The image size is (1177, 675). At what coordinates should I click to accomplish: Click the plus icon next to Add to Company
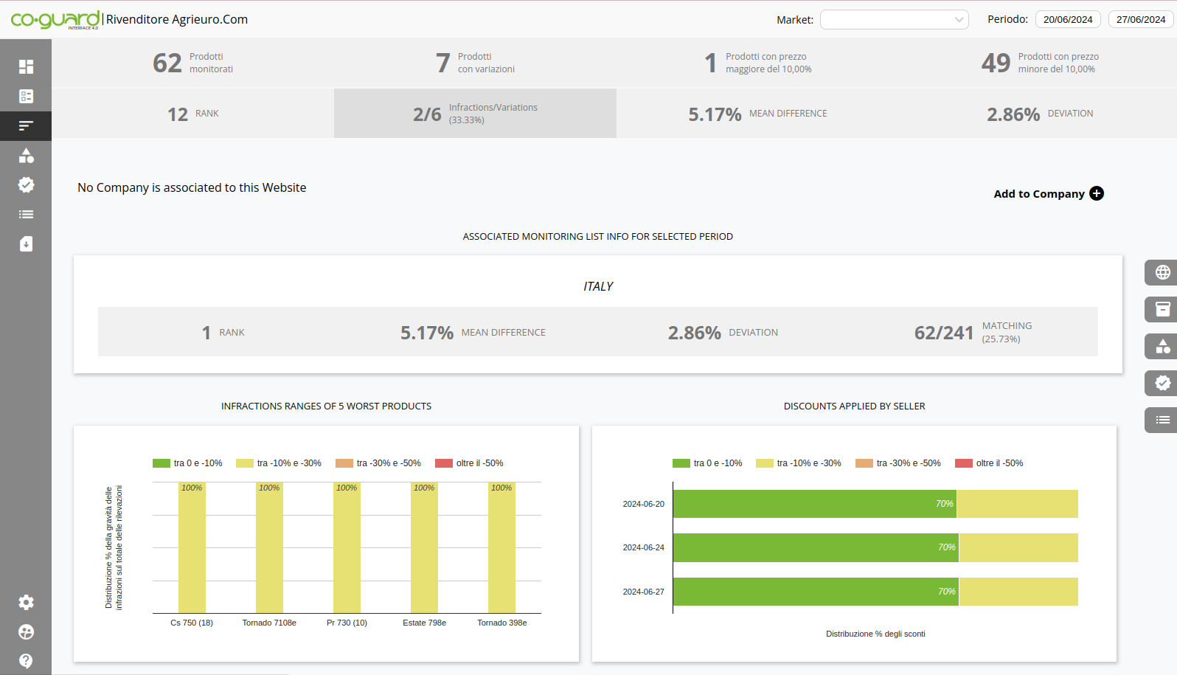click(1097, 193)
